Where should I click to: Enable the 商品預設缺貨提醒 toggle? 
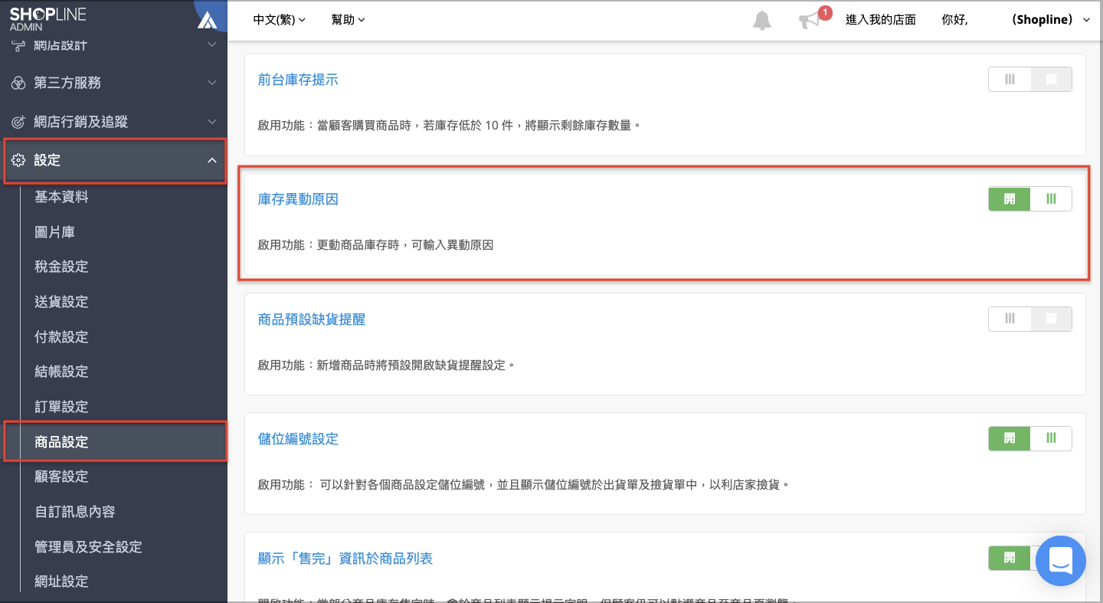tap(1029, 319)
